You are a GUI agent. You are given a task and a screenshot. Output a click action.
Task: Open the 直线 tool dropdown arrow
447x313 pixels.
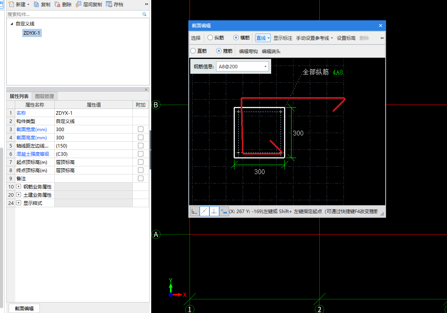[x=268, y=38]
